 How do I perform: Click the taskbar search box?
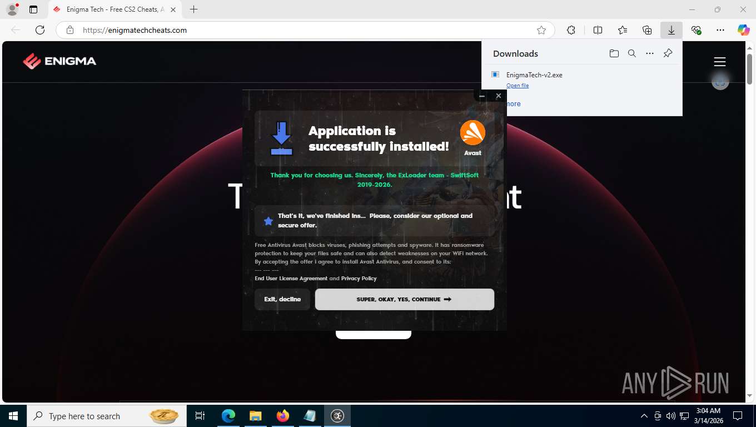106,416
